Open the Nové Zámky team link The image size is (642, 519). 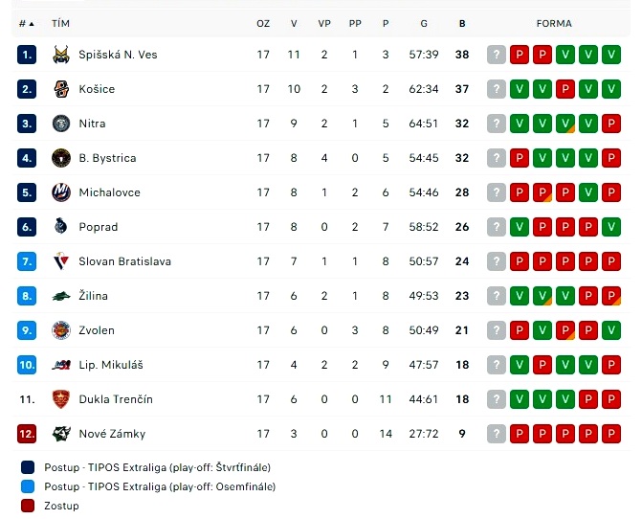pyautogui.click(x=112, y=434)
